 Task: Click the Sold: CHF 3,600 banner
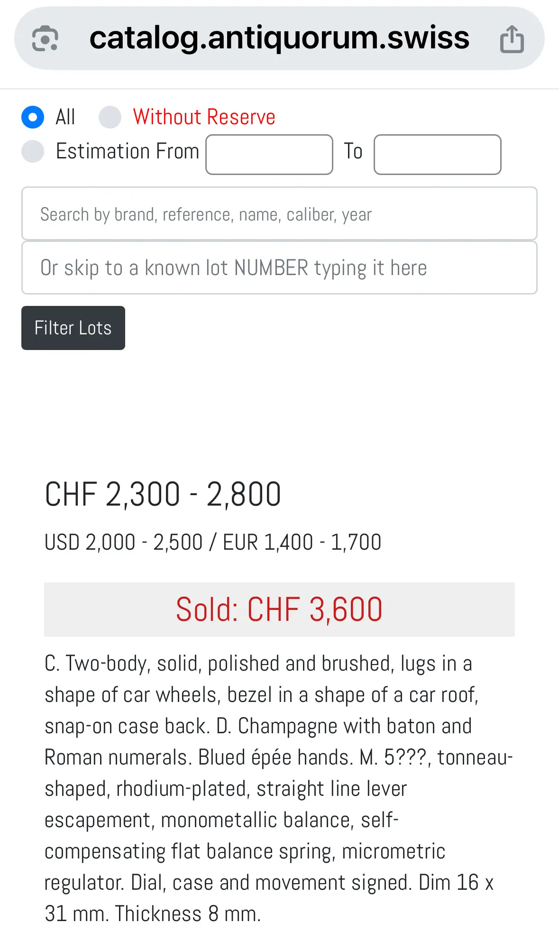279,609
